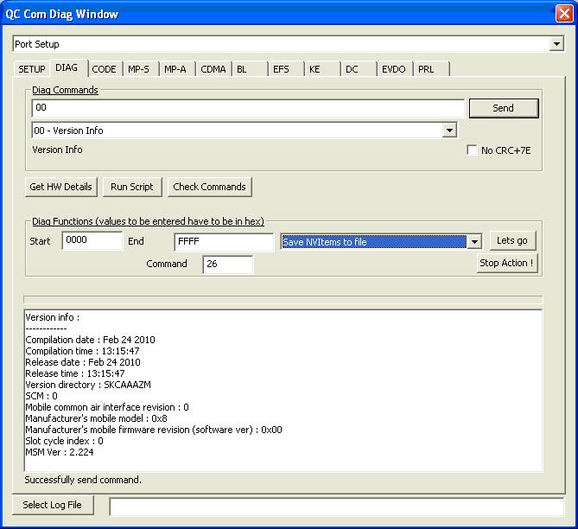Click Get HW Details button
Screen dimensions: 578x529
(60, 187)
